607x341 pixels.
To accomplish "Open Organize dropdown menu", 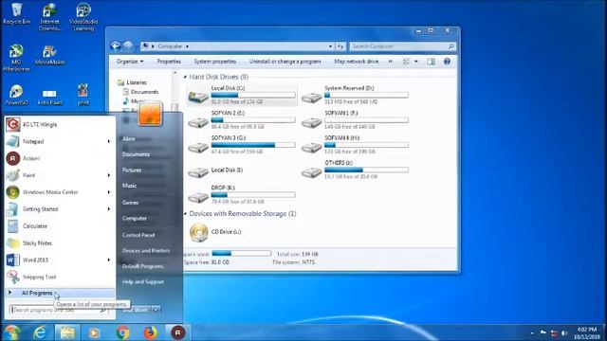I will click(130, 62).
